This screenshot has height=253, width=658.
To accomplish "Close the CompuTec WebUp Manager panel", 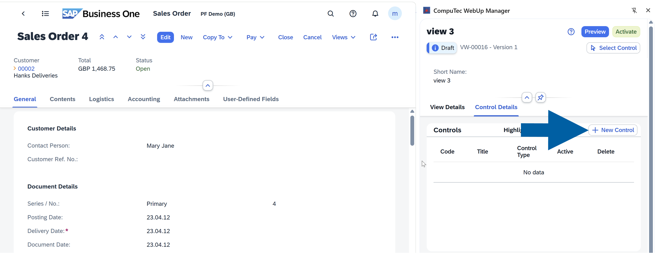I will [x=648, y=10].
